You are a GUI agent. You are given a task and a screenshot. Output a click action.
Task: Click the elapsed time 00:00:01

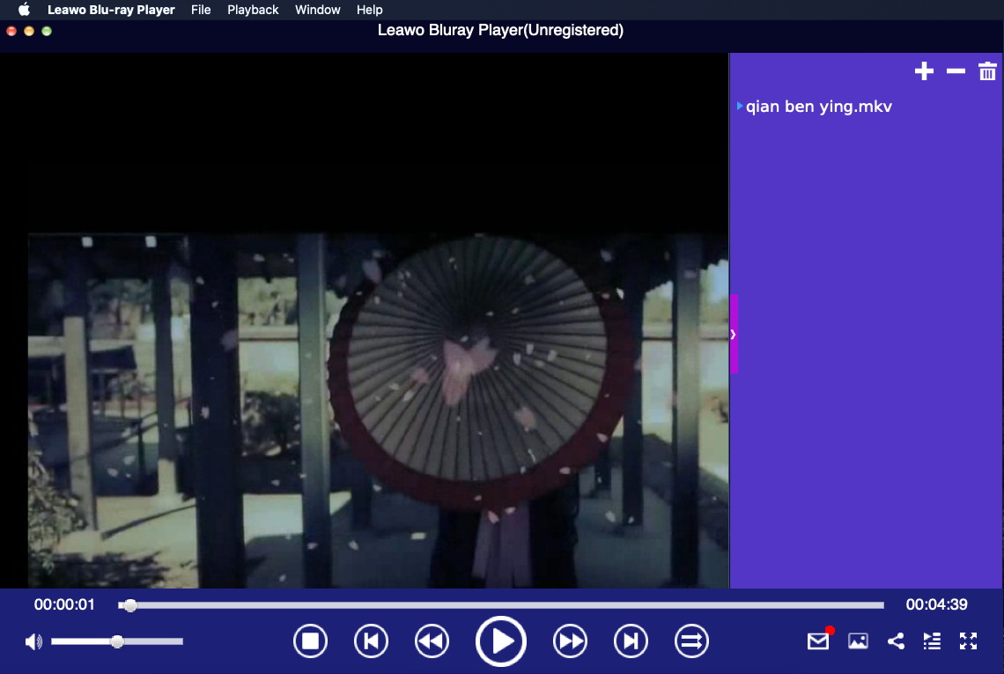[x=64, y=604]
